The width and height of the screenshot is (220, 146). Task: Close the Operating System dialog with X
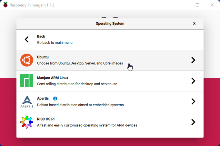[194, 24]
